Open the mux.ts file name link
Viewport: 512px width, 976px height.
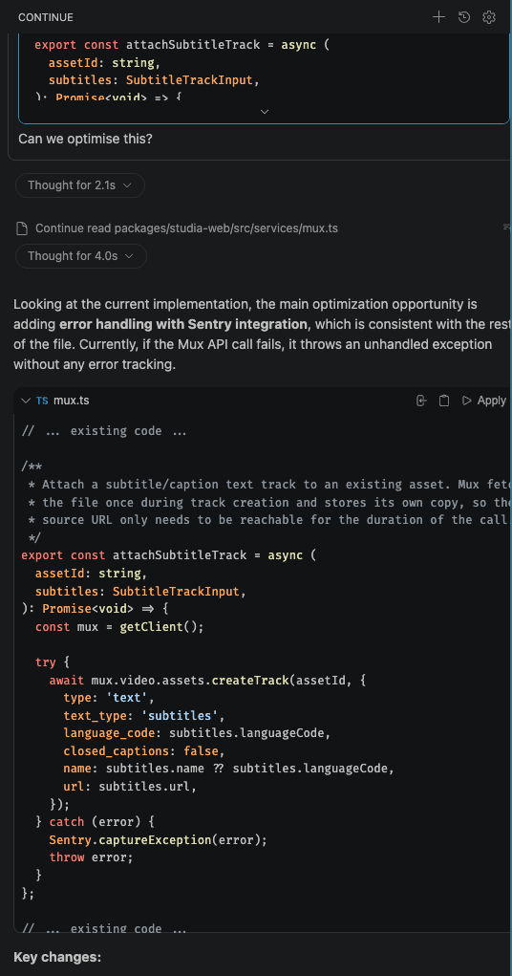click(x=72, y=401)
